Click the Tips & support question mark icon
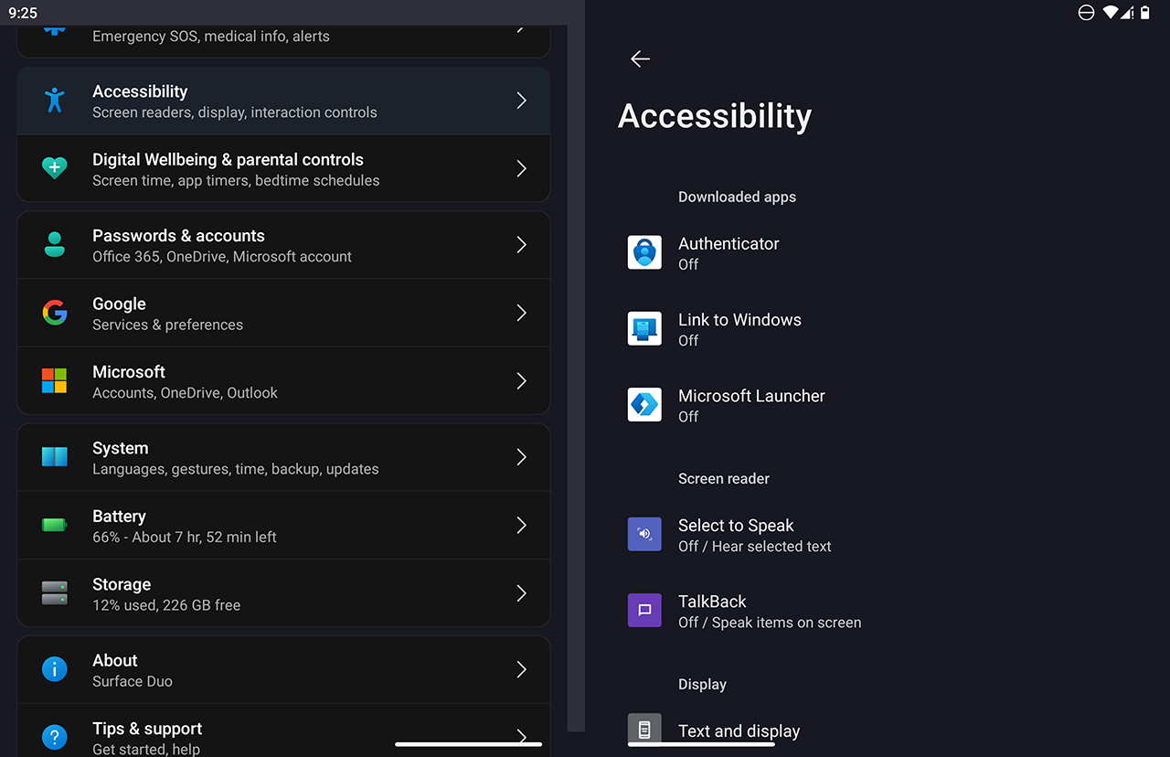The width and height of the screenshot is (1170, 757). [55, 737]
